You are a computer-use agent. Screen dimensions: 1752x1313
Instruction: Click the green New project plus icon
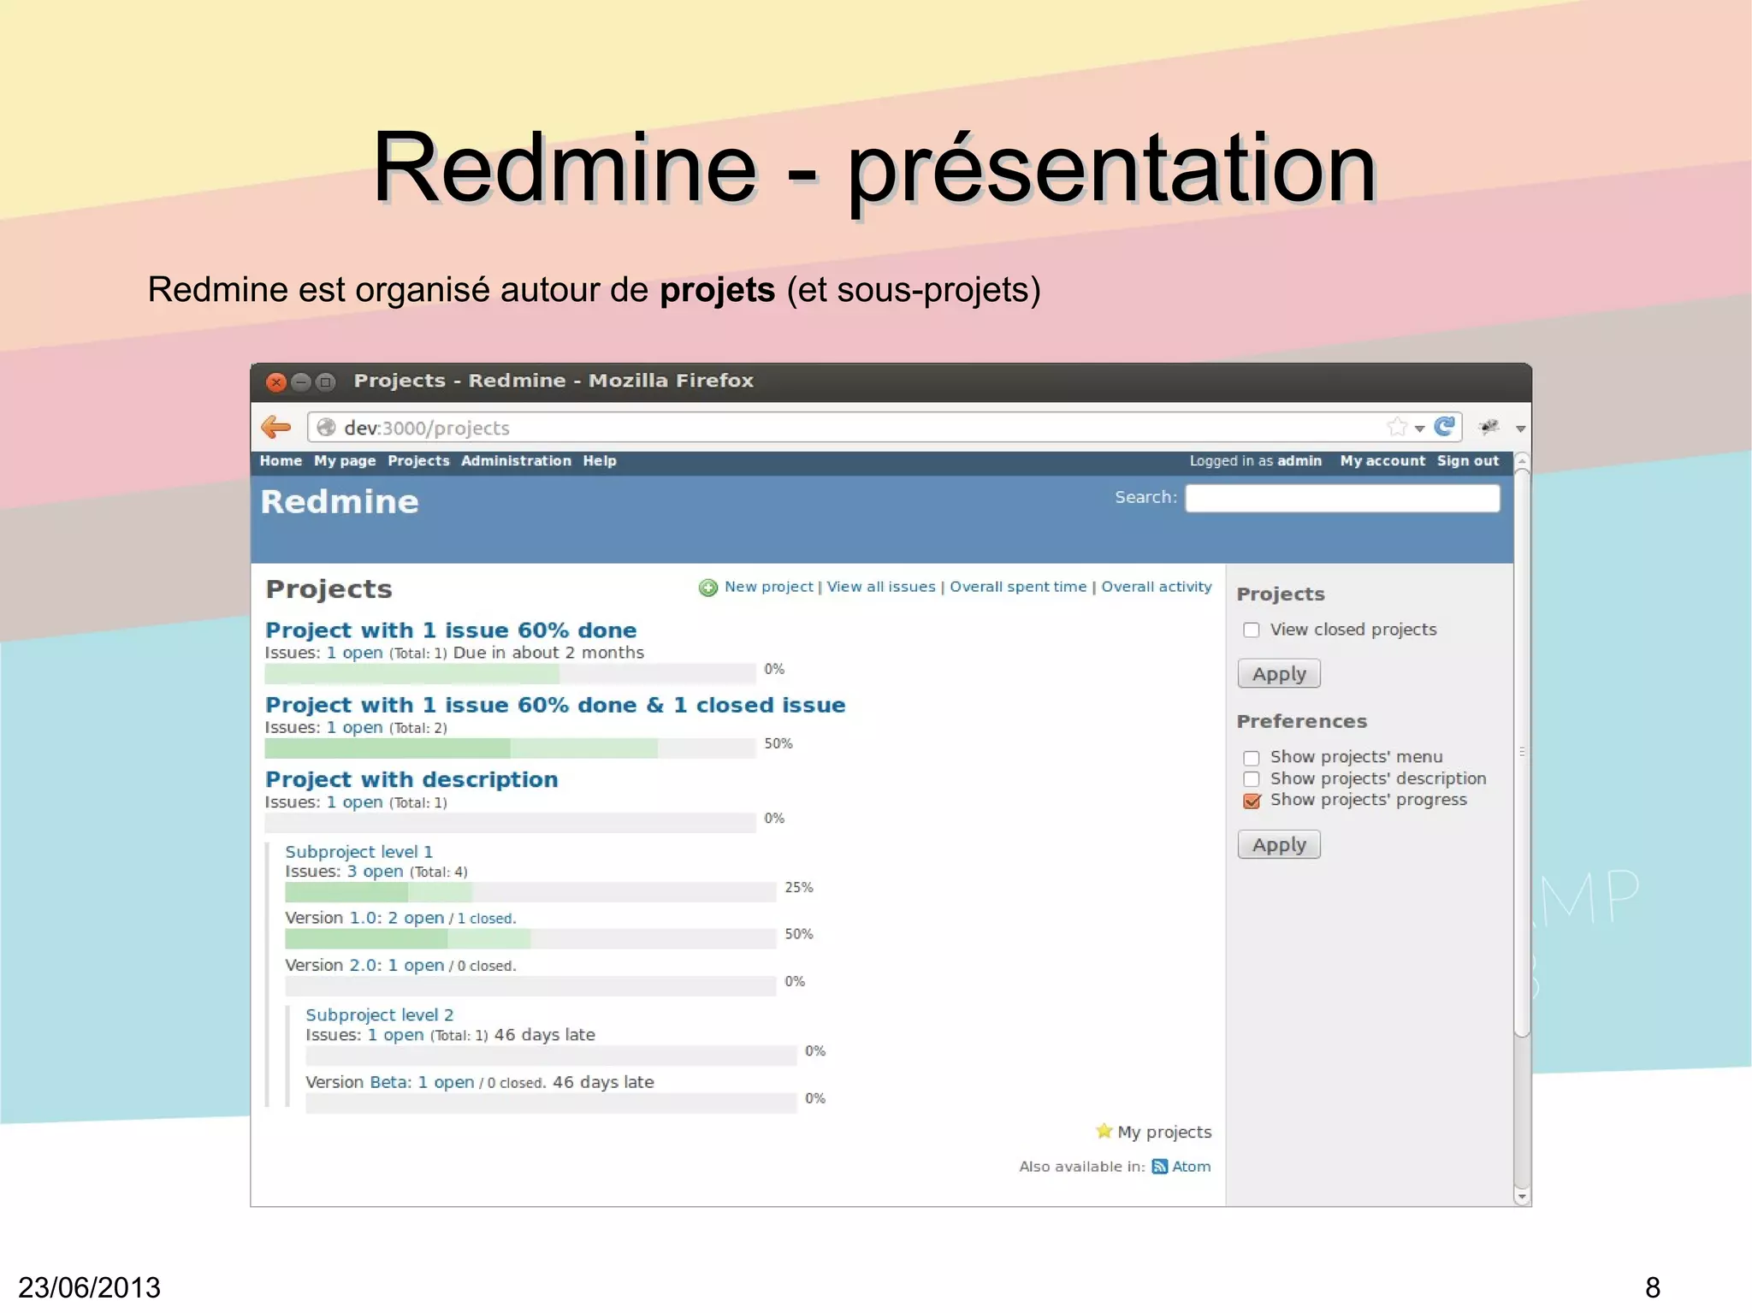708,588
